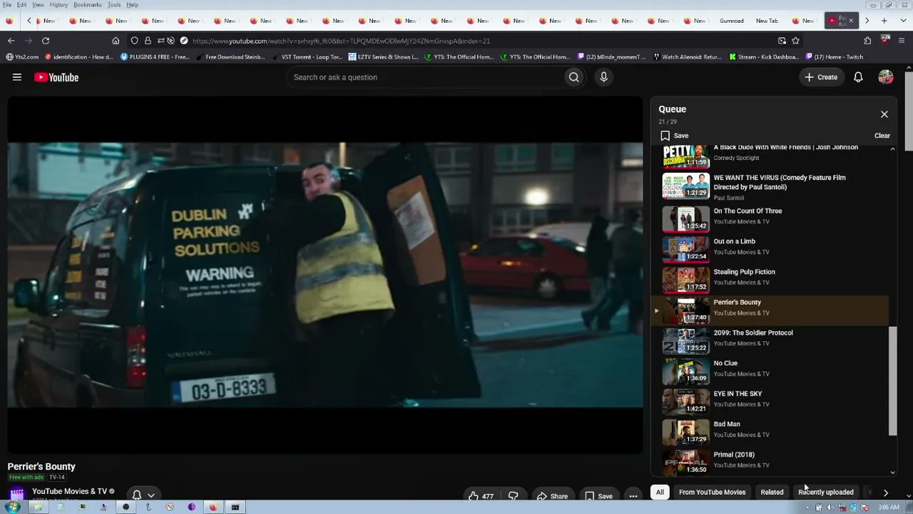Open the View menu

point(38,5)
